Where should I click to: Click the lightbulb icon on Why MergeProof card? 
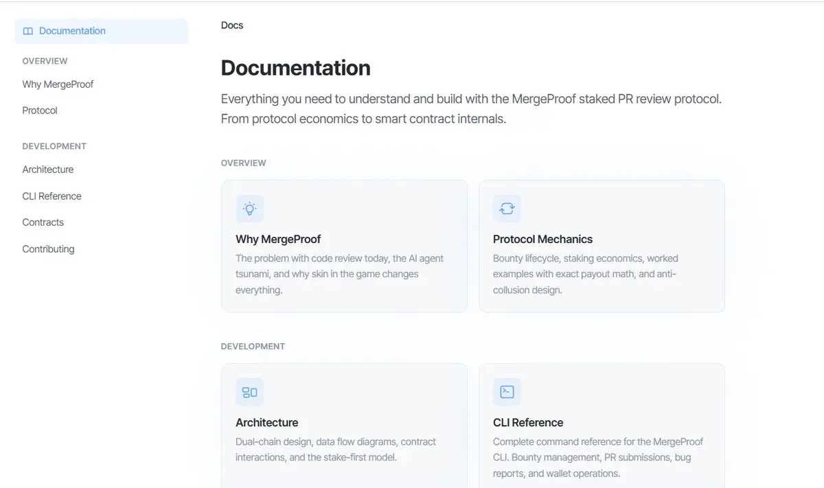click(x=249, y=209)
